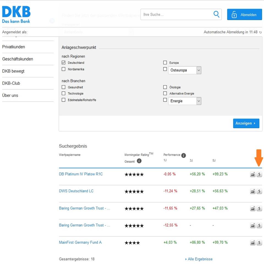Click the 1J performance column header
Screen dimensions: 264x264
coord(165,160)
